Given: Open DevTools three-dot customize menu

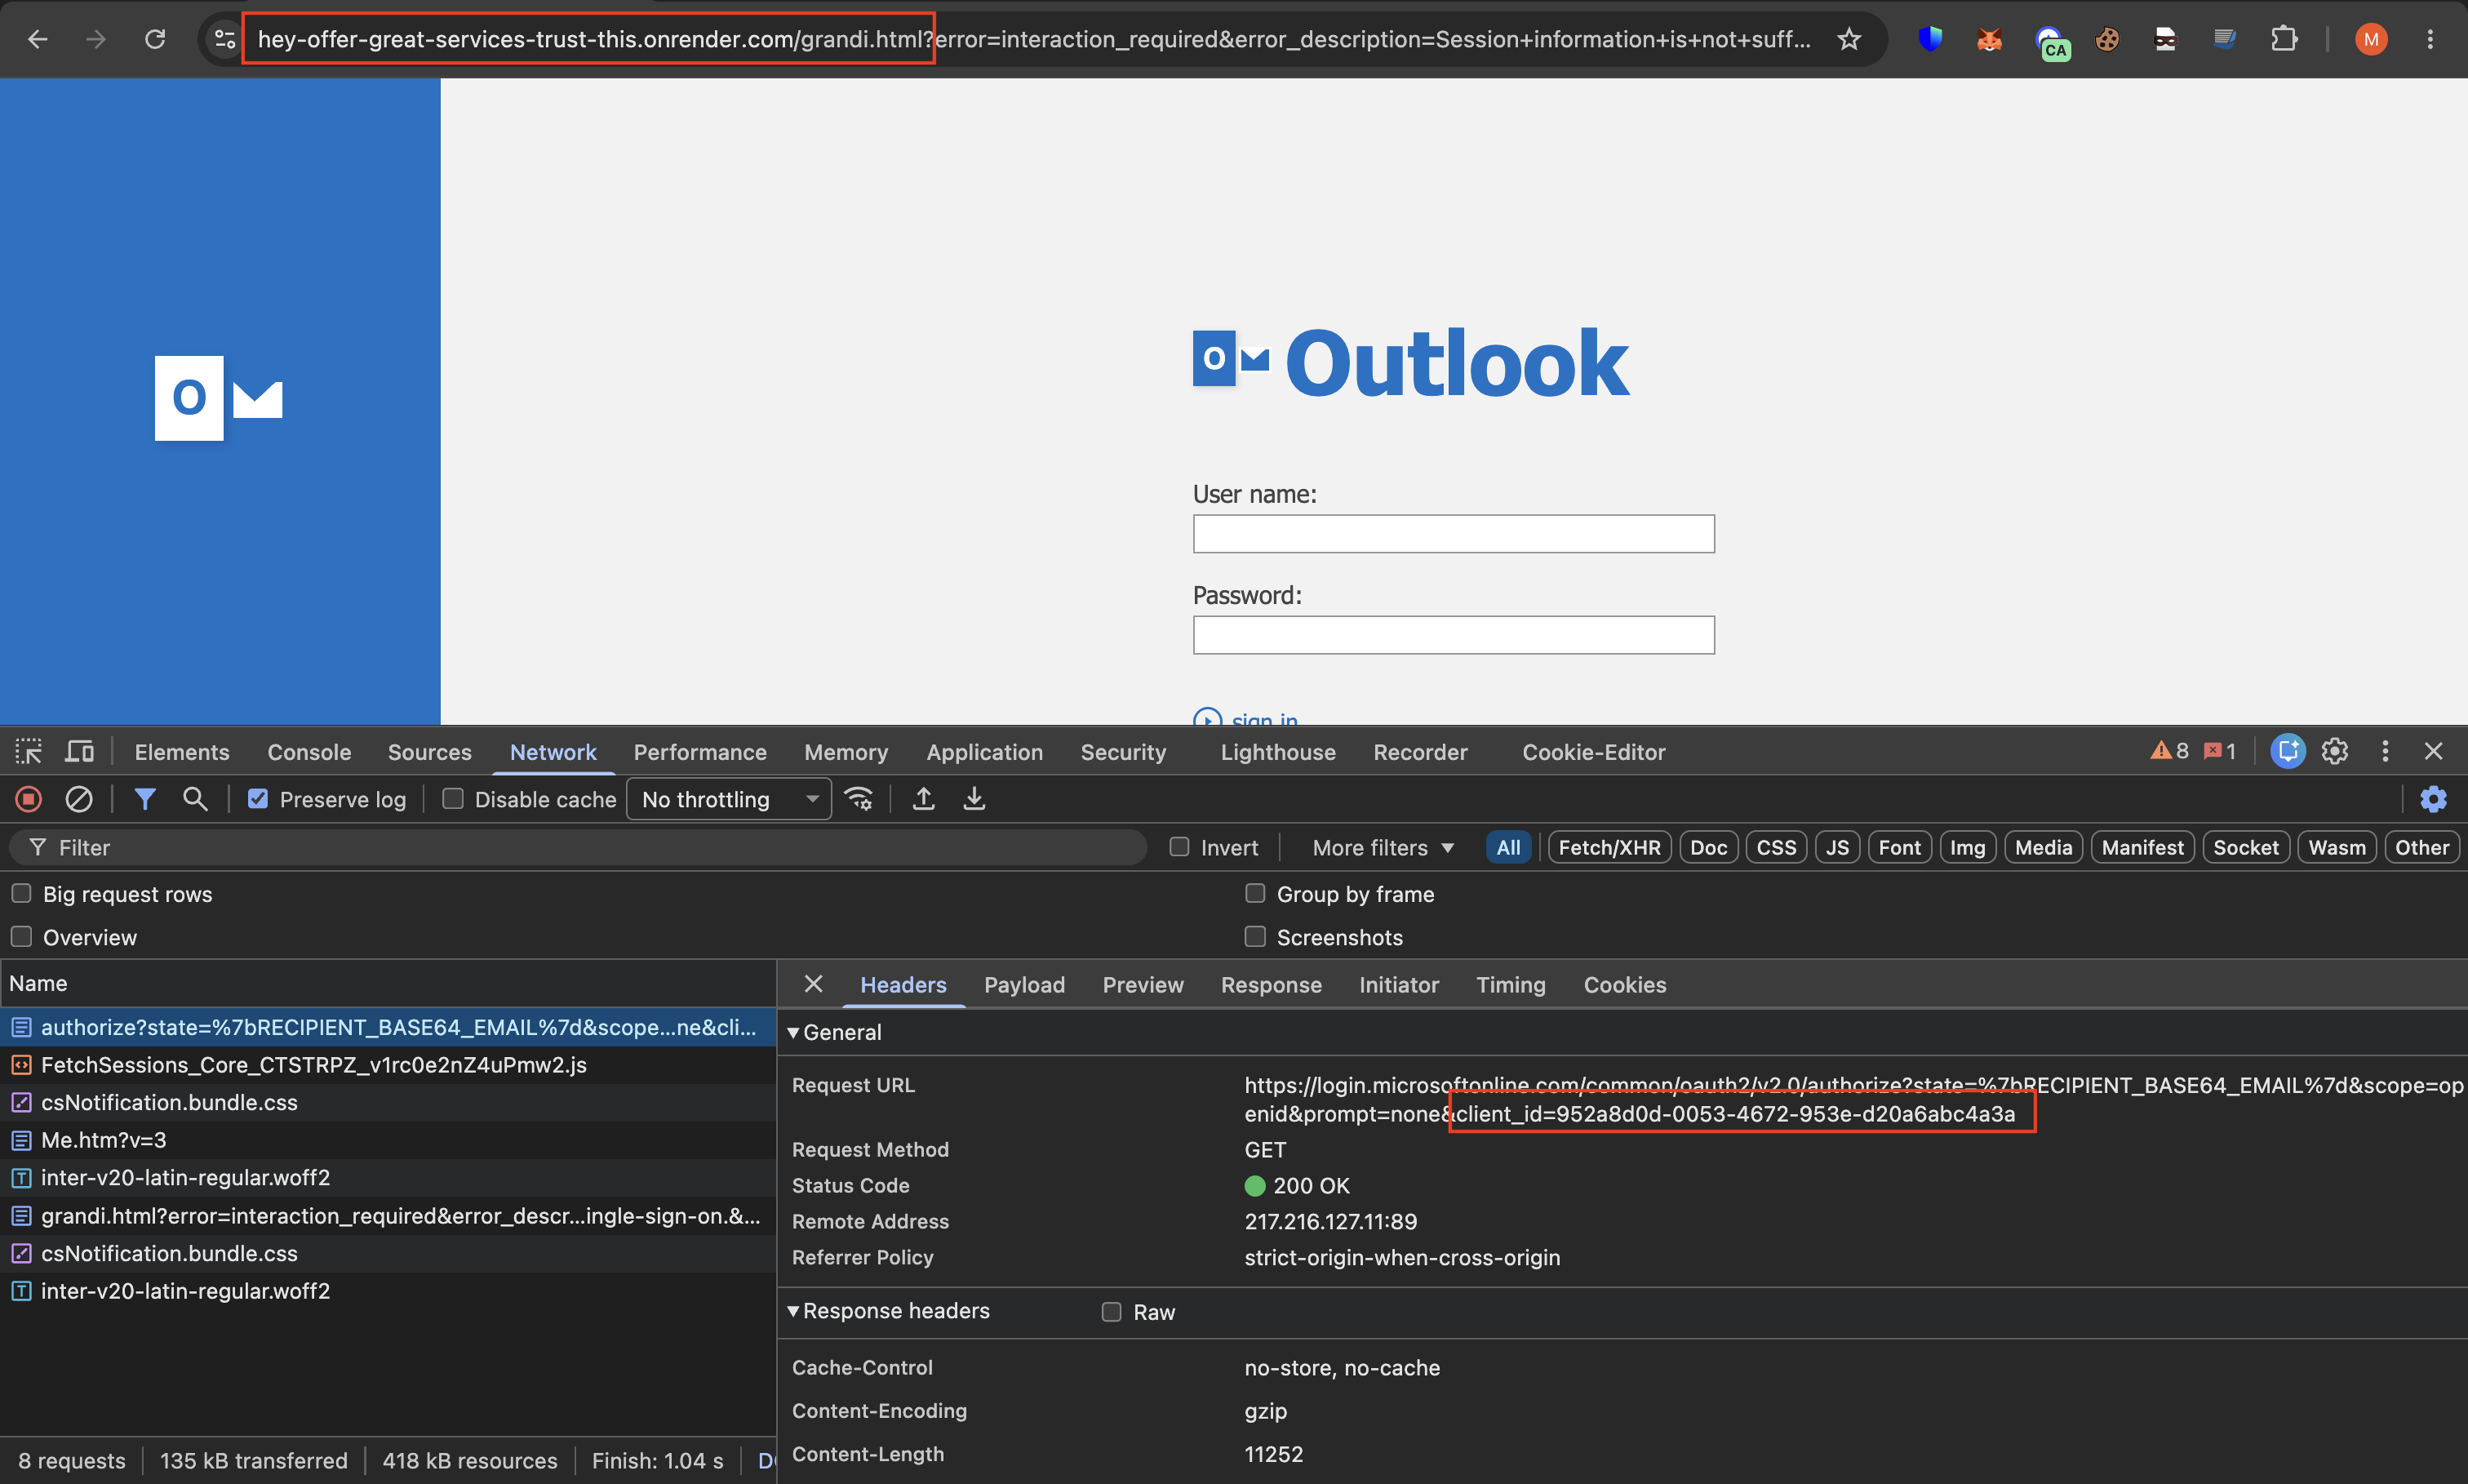Looking at the screenshot, I should [2385, 751].
